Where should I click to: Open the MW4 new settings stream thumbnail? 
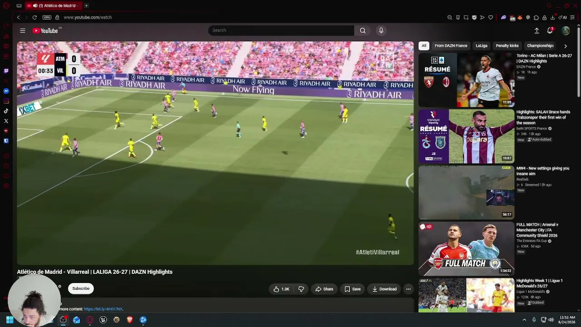(x=466, y=193)
